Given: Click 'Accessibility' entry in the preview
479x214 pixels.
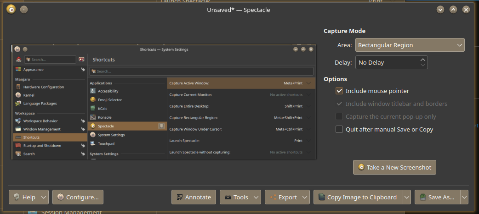Looking at the screenshot, I should click(108, 91).
